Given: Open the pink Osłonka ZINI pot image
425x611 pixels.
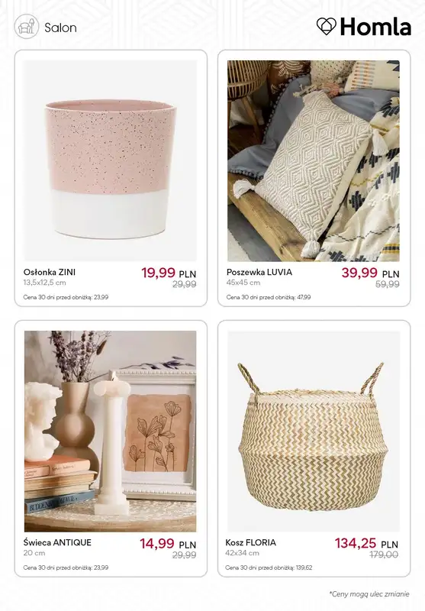Looking at the screenshot, I should click(x=111, y=160).
